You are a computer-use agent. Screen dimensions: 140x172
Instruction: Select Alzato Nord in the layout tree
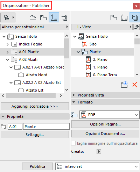(x=36, y=75)
